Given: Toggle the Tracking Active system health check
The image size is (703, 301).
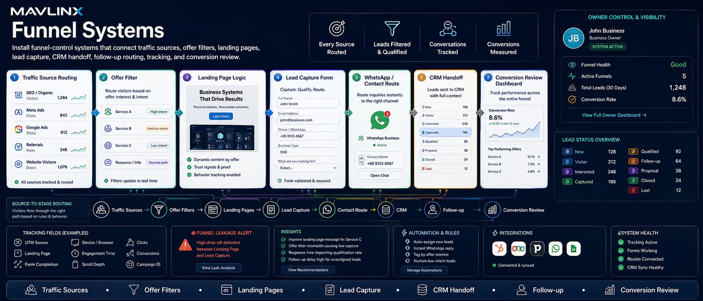Looking at the screenshot, I should 621,242.
